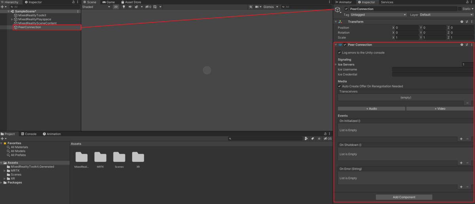Click scene camera settings icon
The width and height of the screenshot is (475, 204).
tap(258, 7)
